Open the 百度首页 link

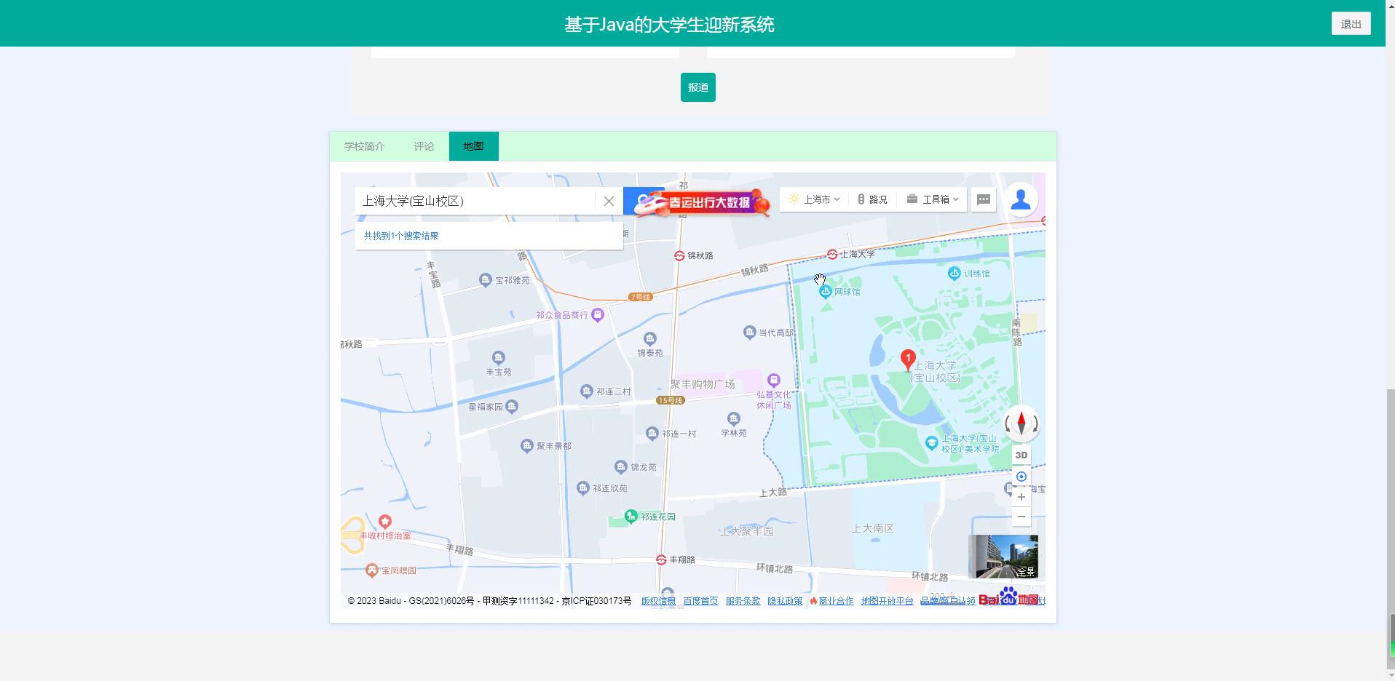click(700, 601)
